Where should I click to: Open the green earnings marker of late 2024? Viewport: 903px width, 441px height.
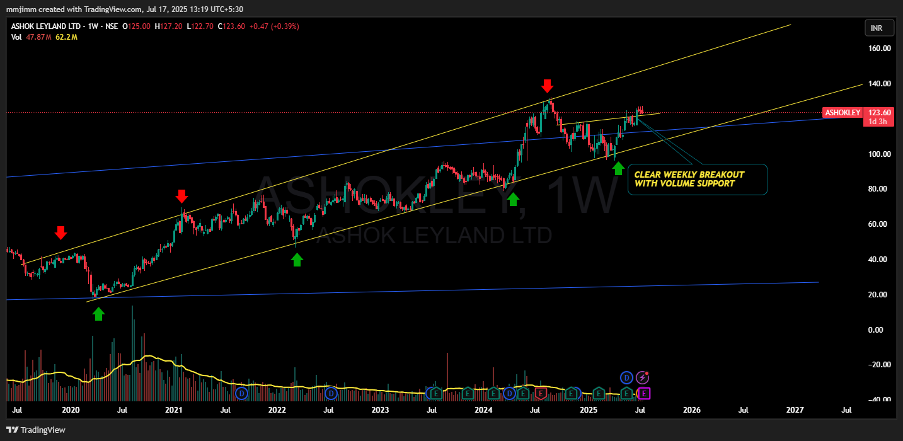(x=571, y=394)
